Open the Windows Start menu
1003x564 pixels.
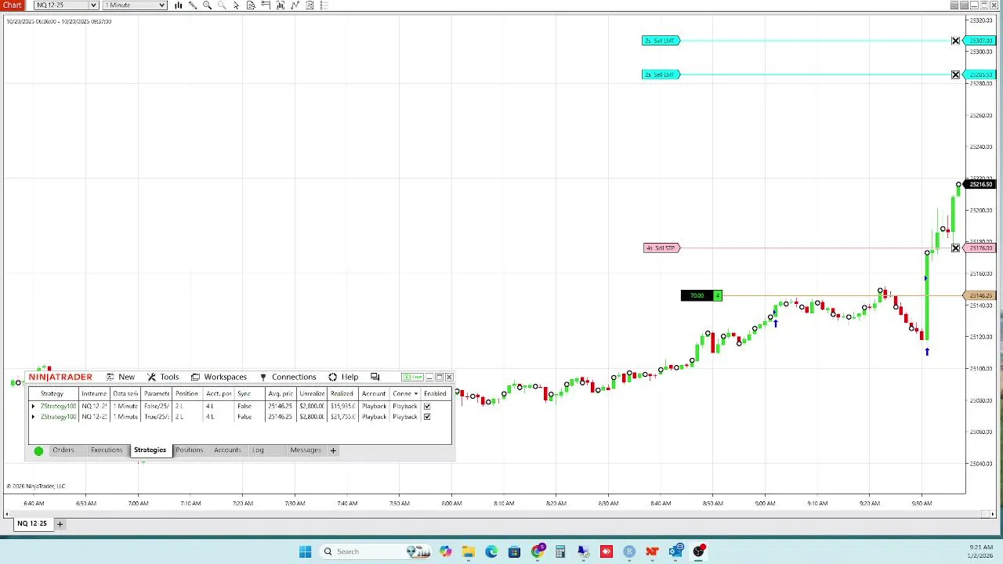click(x=305, y=551)
